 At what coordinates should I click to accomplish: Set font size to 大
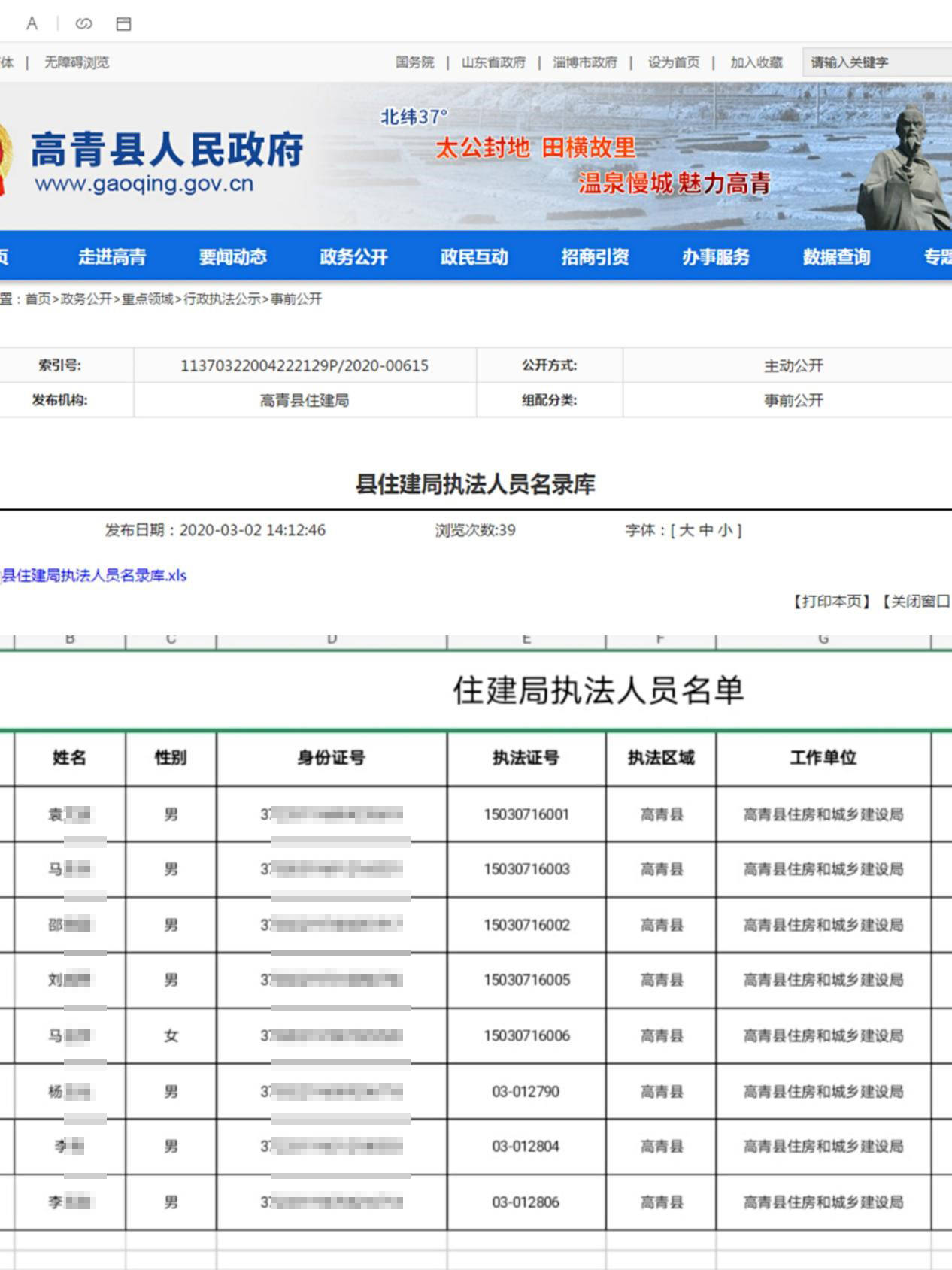coord(686,530)
